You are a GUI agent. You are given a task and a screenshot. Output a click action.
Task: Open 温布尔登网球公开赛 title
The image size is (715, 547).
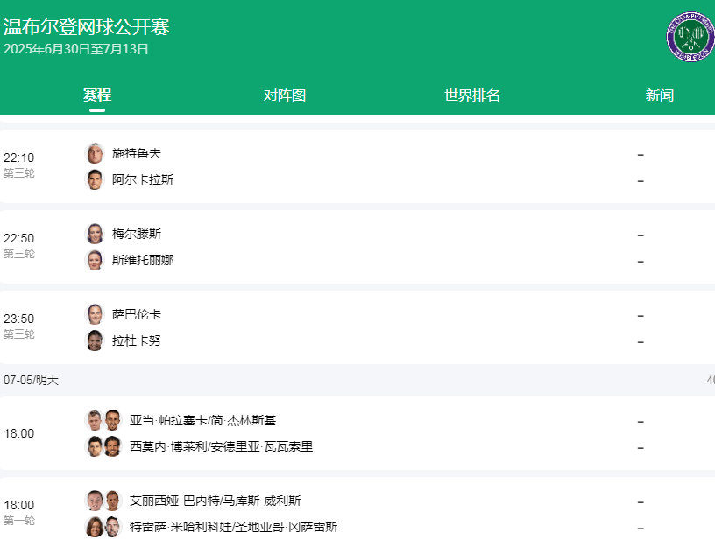pyautogui.click(x=87, y=26)
